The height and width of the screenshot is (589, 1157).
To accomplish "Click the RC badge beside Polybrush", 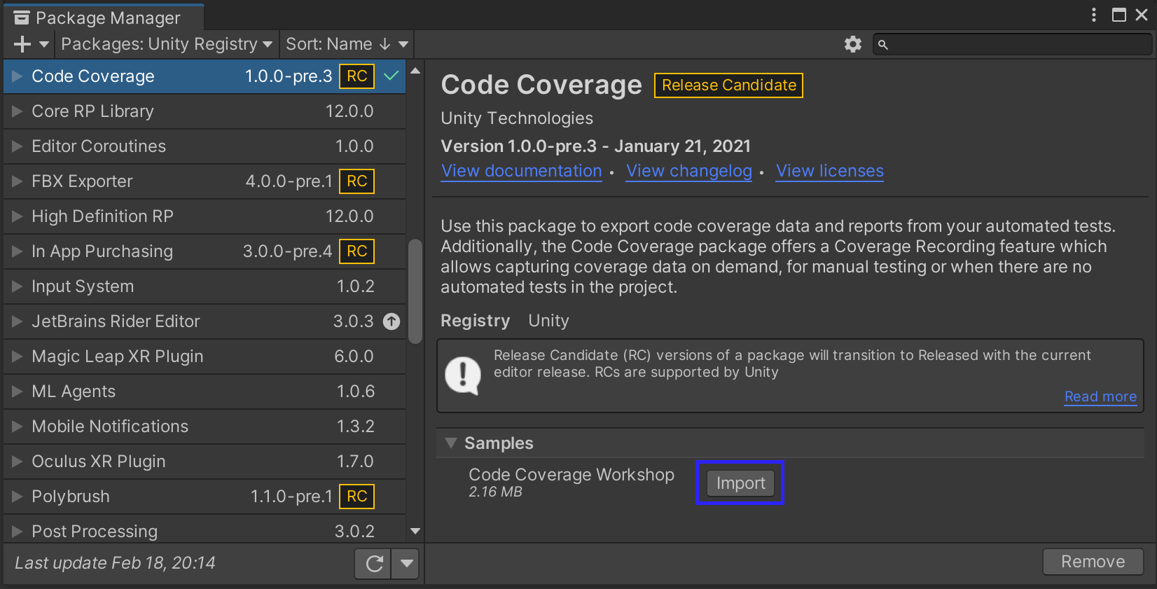I will [x=356, y=497].
